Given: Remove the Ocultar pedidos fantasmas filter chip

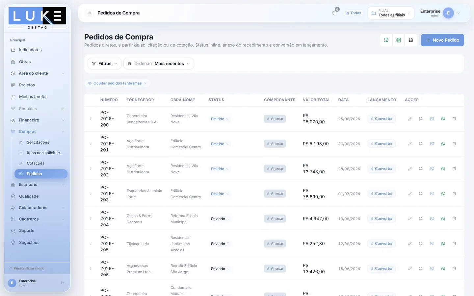Looking at the screenshot, I should coord(145,83).
